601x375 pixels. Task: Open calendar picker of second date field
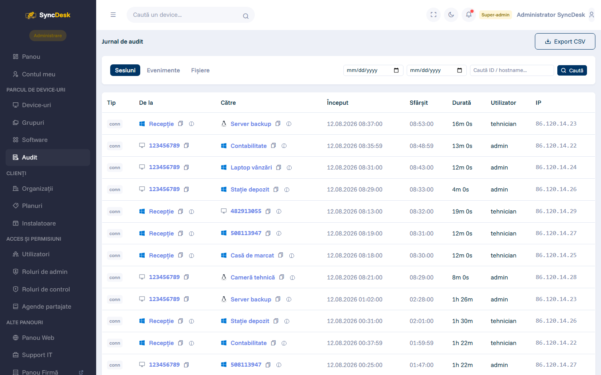tap(460, 70)
